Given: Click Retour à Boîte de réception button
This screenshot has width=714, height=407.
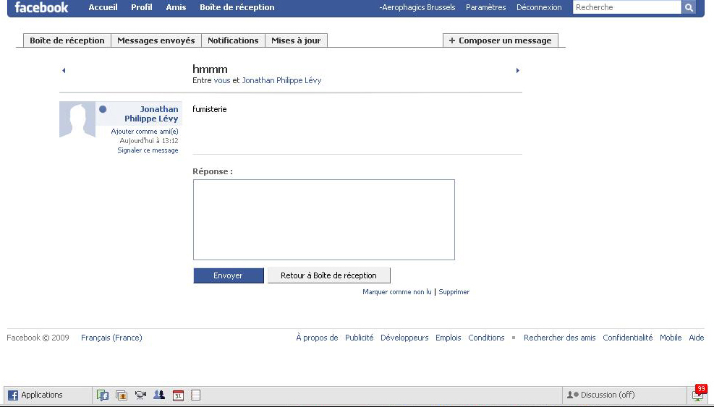Looking at the screenshot, I should click(328, 275).
